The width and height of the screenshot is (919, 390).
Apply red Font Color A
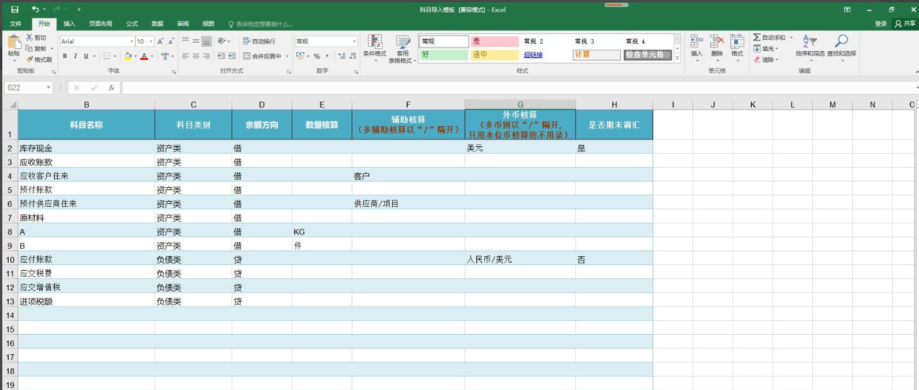144,56
